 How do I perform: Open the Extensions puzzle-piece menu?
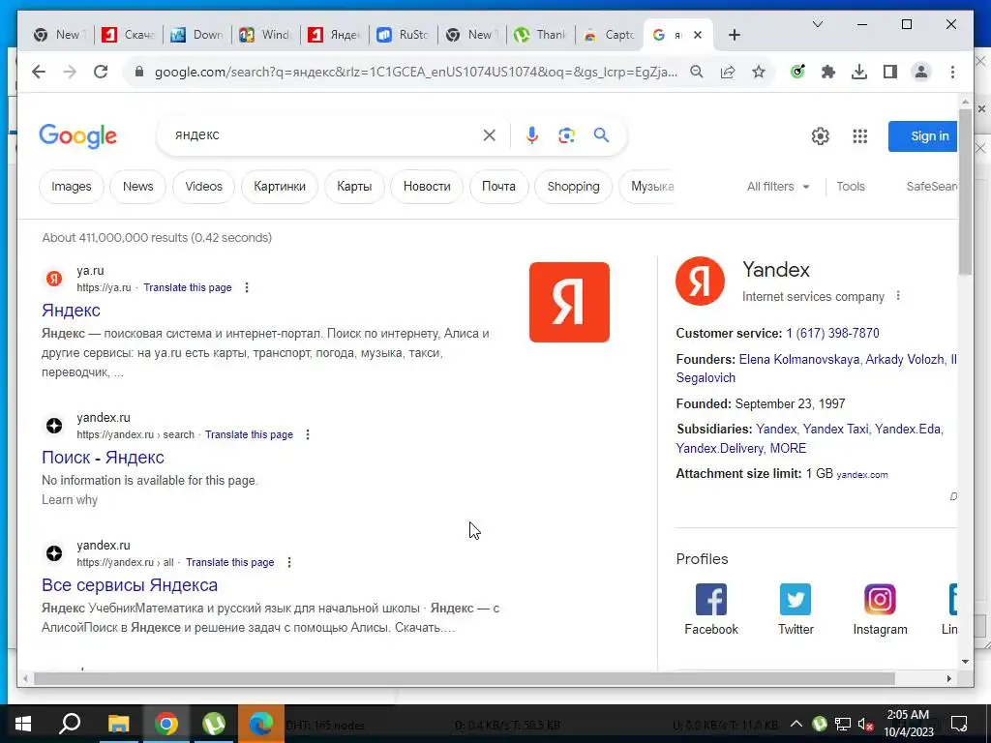tap(828, 72)
